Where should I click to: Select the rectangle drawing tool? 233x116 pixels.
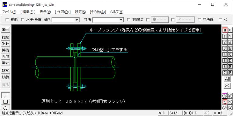click(5, 101)
